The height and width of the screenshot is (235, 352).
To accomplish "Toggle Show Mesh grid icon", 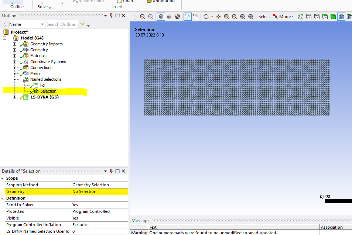I will 188,17.
